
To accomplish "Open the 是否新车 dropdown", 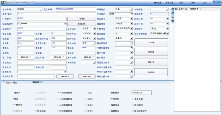I will click(132, 19).
